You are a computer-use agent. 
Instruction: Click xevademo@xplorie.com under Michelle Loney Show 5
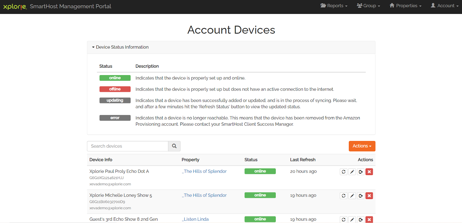(110, 208)
